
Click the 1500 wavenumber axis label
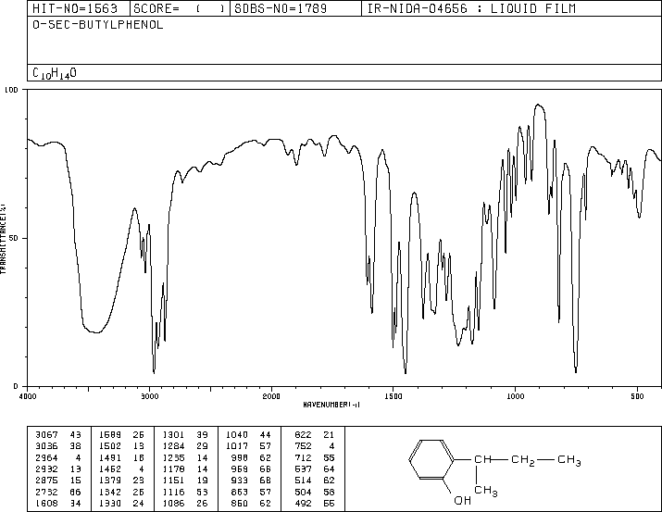(393, 396)
